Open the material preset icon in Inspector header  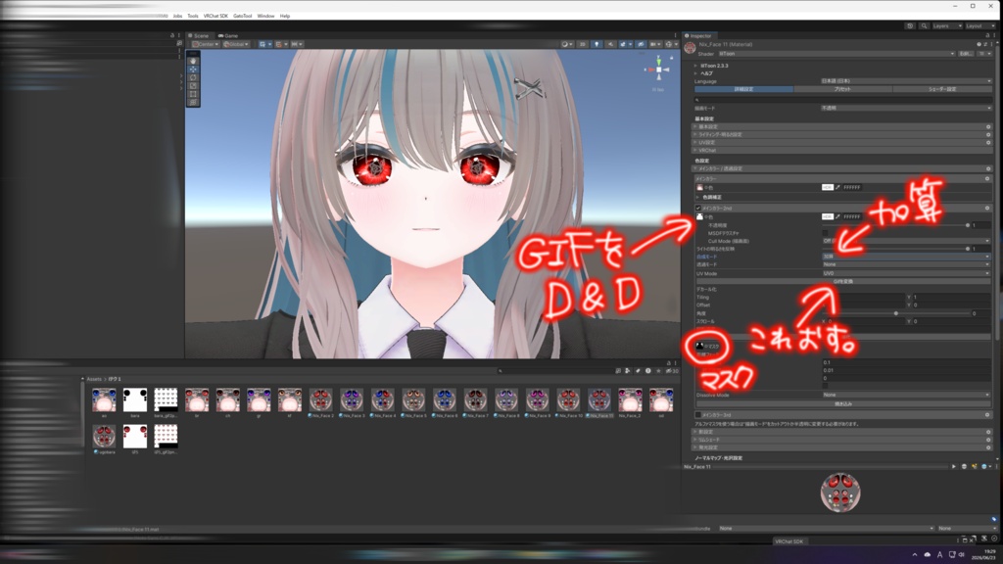[x=985, y=44]
